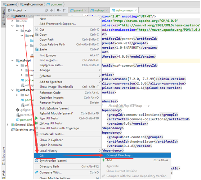The width and height of the screenshot is (201, 180).
Task: Select Build Module 'parent'
Action: [68, 108]
